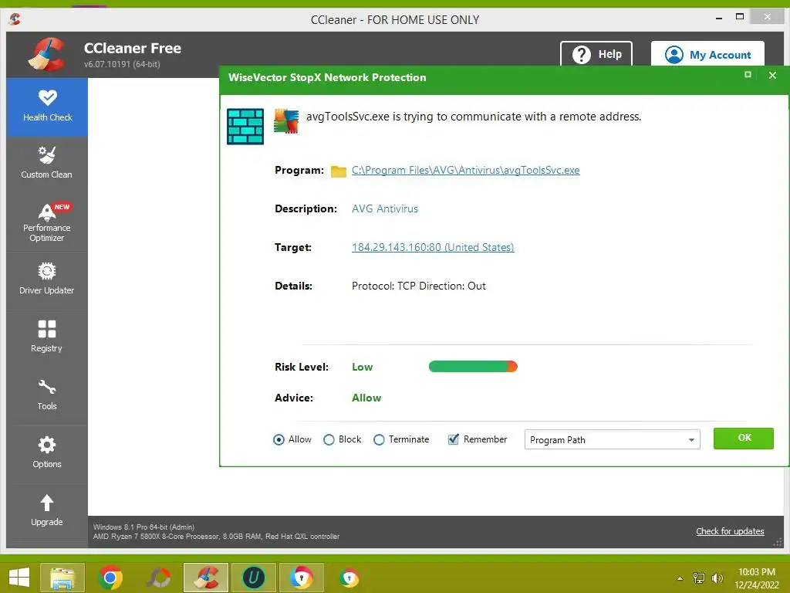Click the network tray icon
This screenshot has height=593, width=790.
pyautogui.click(x=699, y=578)
